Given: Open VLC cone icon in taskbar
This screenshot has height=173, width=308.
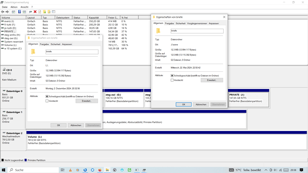Looking at the screenshot, I should tap(71, 170).
